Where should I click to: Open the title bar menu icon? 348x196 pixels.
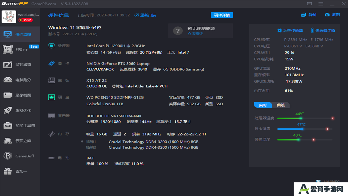click(321, 4)
